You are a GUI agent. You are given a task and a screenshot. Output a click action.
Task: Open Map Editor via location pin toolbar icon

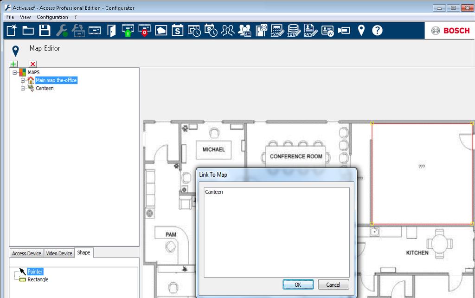(x=361, y=31)
